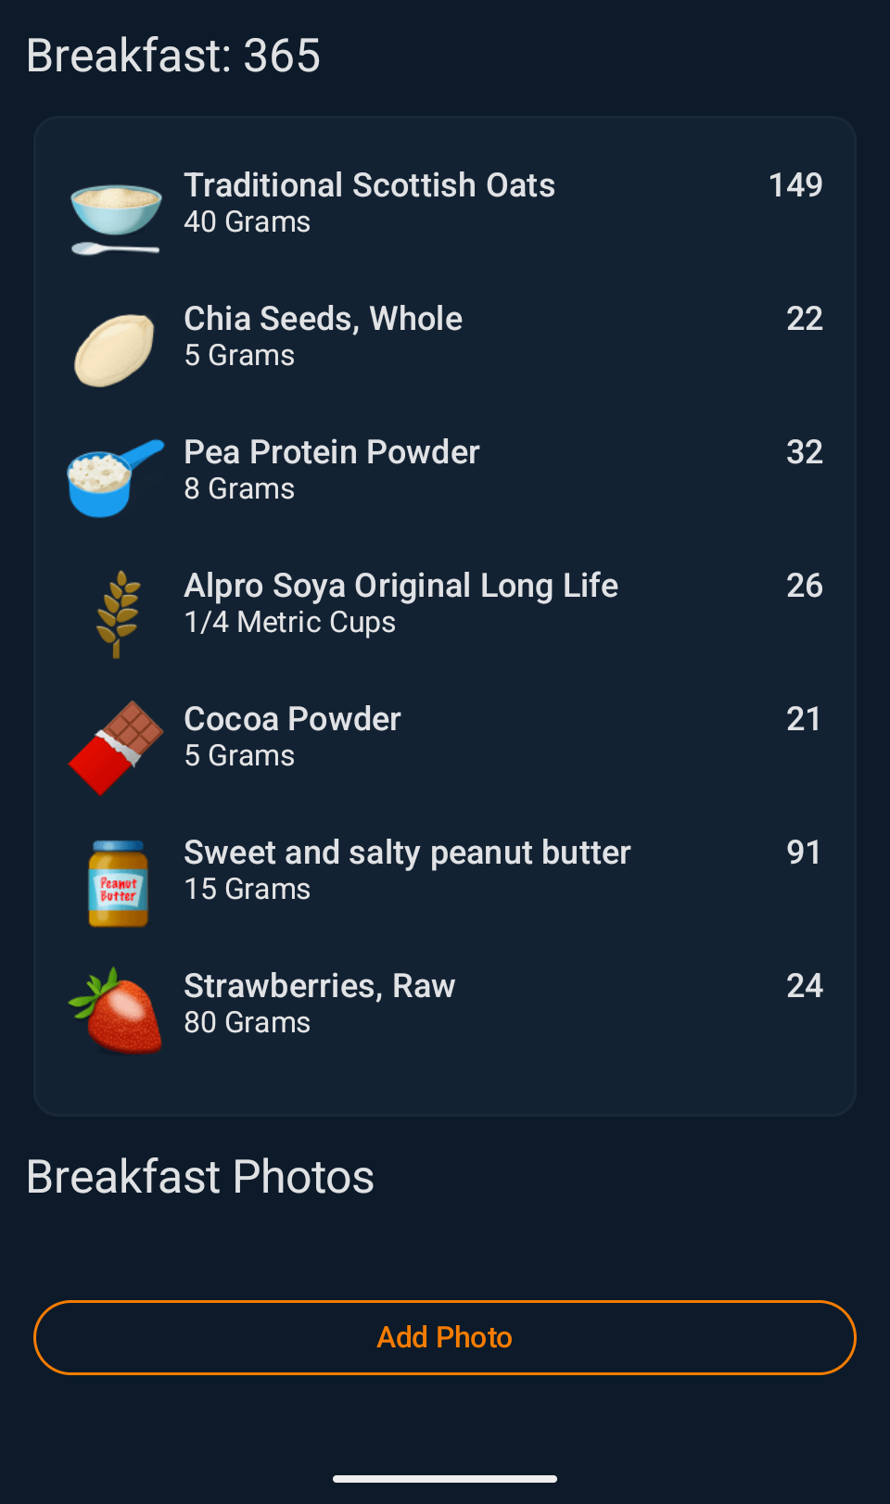Tap the 149 calorie value for oats
This screenshot has width=890, height=1504.
click(x=795, y=185)
